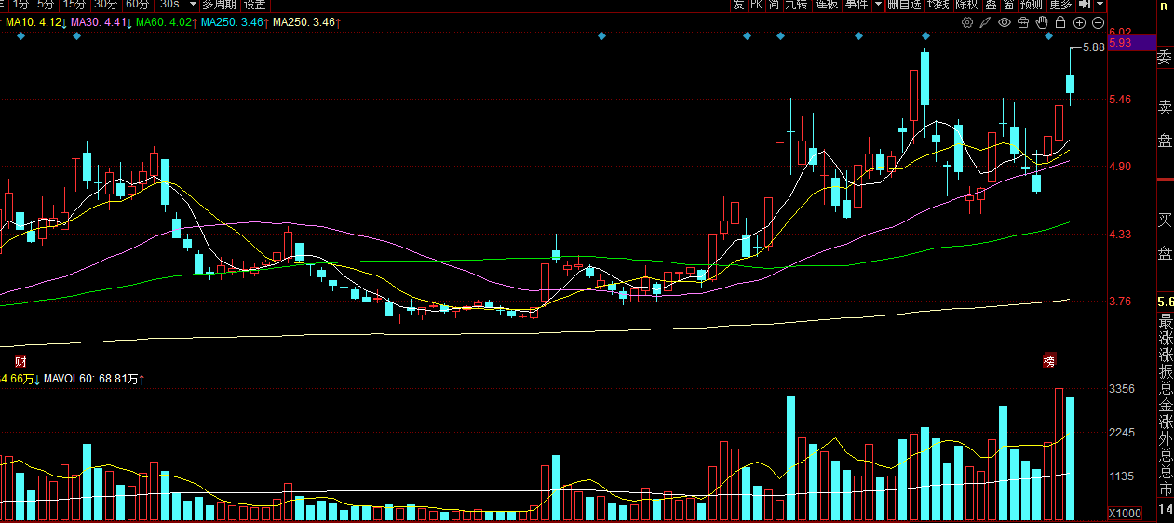Click the 4.90 price axis label
The width and height of the screenshot is (1174, 523).
tap(1120, 167)
